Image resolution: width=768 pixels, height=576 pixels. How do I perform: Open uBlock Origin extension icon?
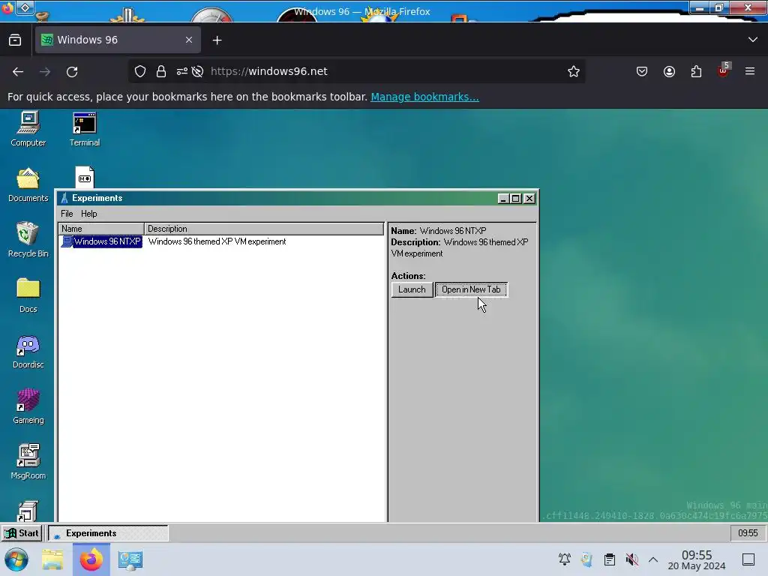[x=723, y=71]
